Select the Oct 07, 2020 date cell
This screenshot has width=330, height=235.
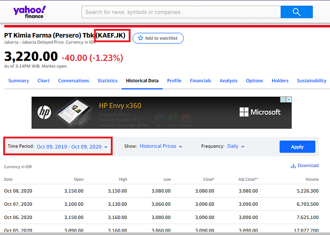(18, 204)
